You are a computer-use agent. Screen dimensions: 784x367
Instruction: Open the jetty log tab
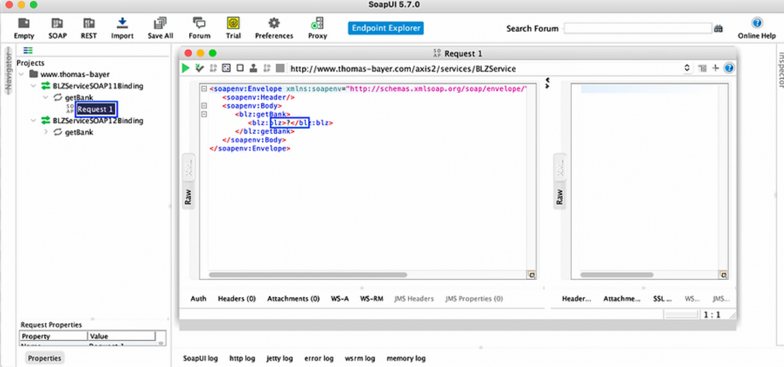(x=279, y=358)
